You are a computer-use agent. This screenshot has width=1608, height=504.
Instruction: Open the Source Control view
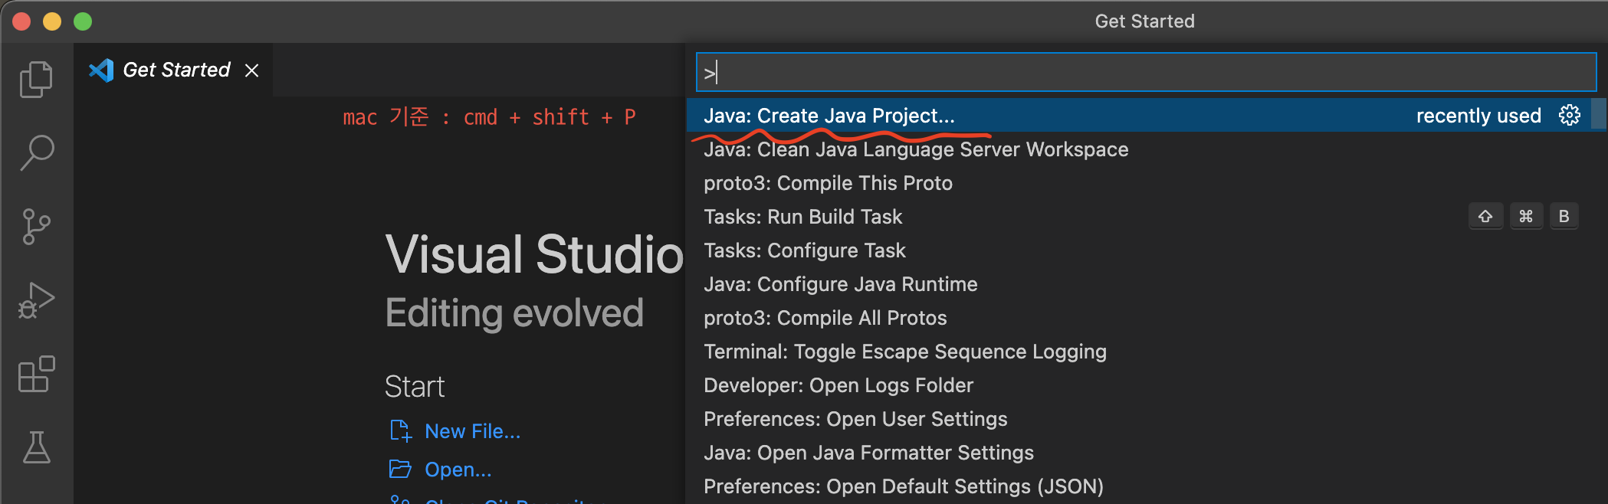36,227
